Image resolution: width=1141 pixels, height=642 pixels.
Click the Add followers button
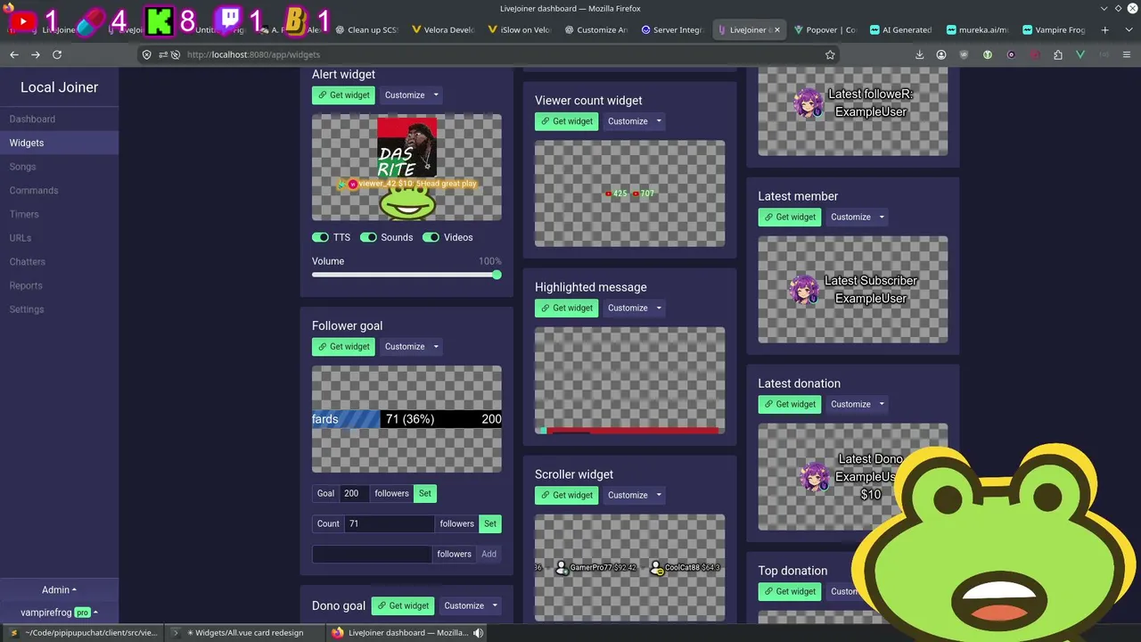click(488, 554)
